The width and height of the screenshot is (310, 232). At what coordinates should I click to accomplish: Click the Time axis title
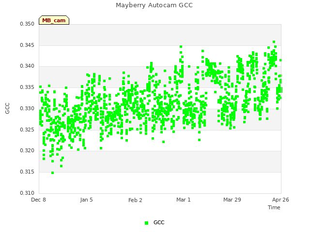(x=274, y=207)
